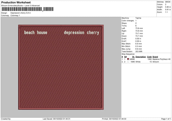172x121 pixels.
Task: Click the Total Bobbin value 353.96ft
Action: click(139, 51)
